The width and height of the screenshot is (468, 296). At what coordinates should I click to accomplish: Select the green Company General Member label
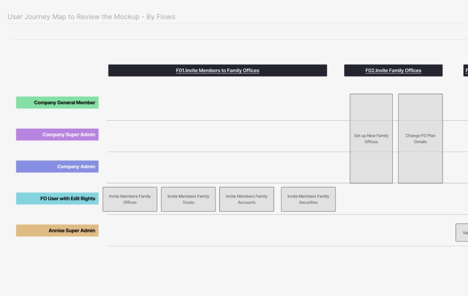click(57, 103)
